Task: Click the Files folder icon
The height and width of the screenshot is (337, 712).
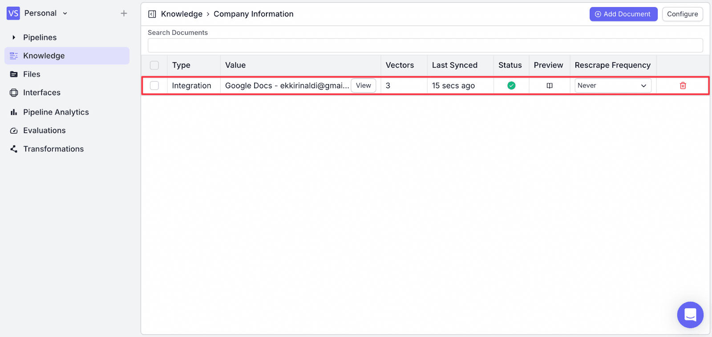Action: 14,74
